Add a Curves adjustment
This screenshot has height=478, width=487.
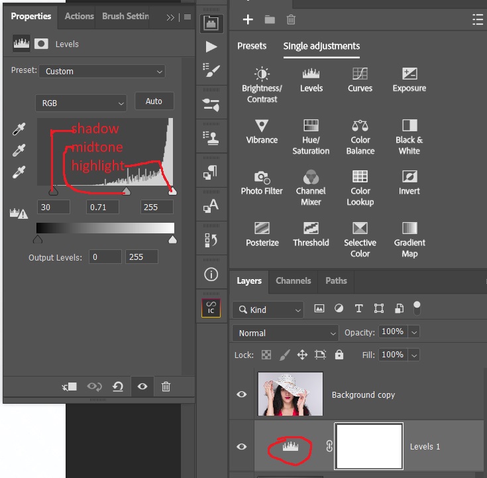point(360,79)
